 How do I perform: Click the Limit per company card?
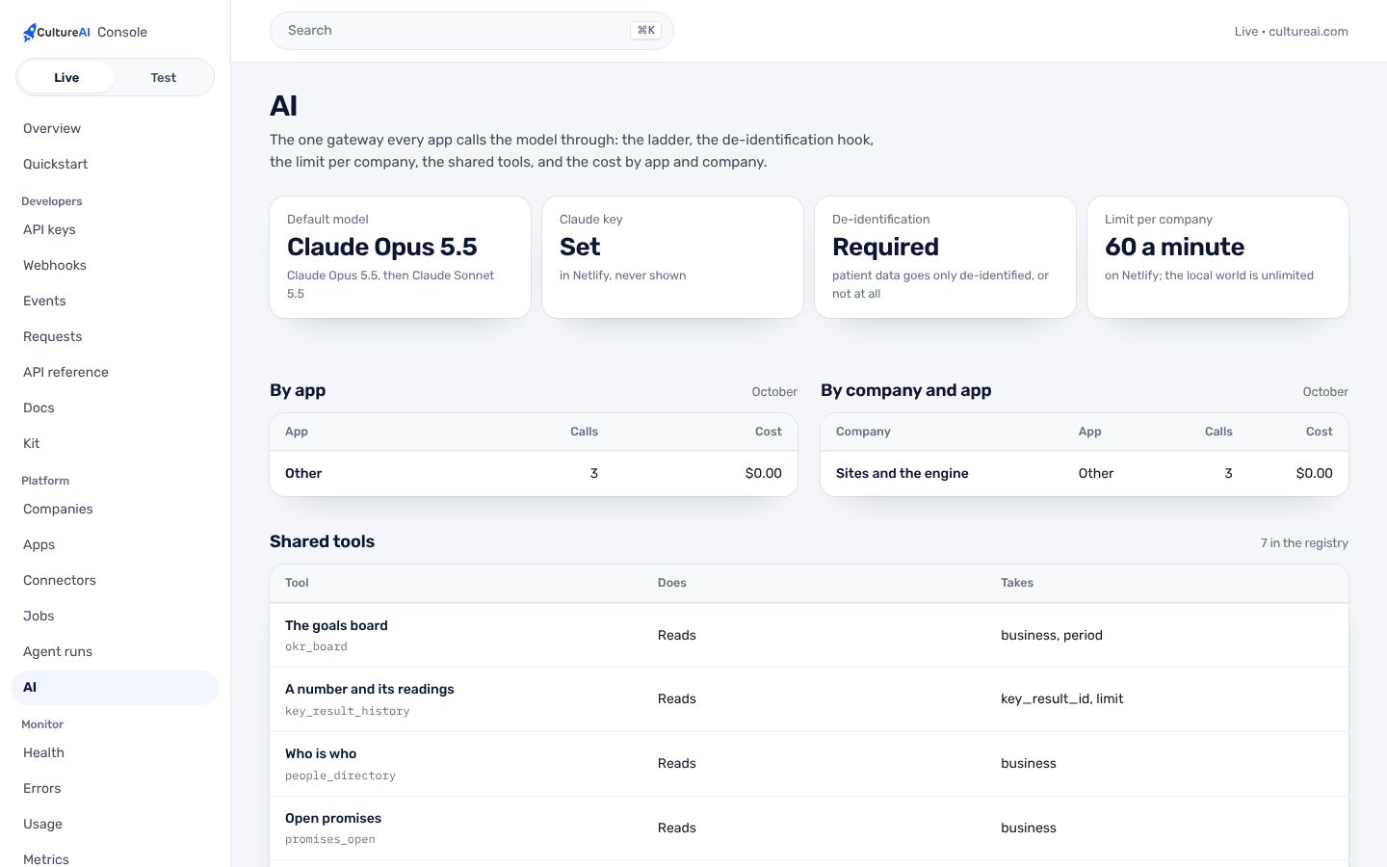1218,257
